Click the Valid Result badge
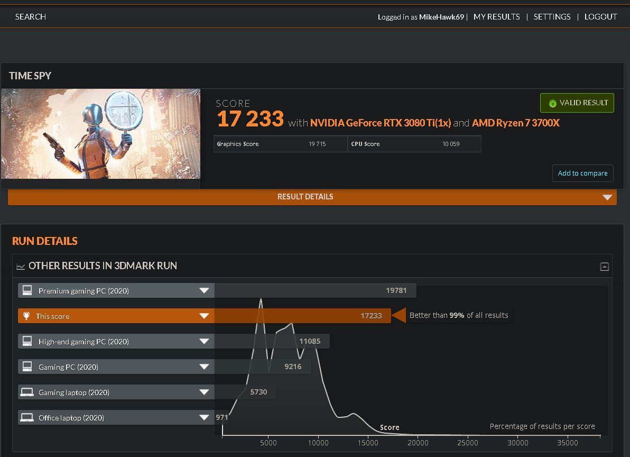Viewport: 630px width, 457px height. click(x=577, y=103)
